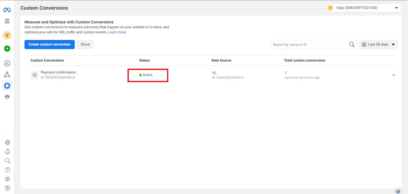Image resolution: width=408 pixels, height=194 pixels.
Task: Select the Payment confirmation conversion name
Action: point(58,72)
